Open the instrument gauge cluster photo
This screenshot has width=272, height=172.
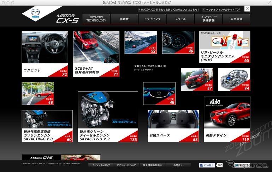178,42
